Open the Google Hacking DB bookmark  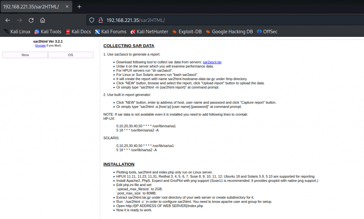229,32
